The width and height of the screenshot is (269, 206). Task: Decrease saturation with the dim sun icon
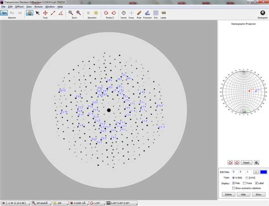88,13
